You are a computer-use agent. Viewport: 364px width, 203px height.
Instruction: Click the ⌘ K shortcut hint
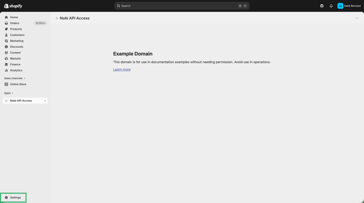[x=242, y=6]
